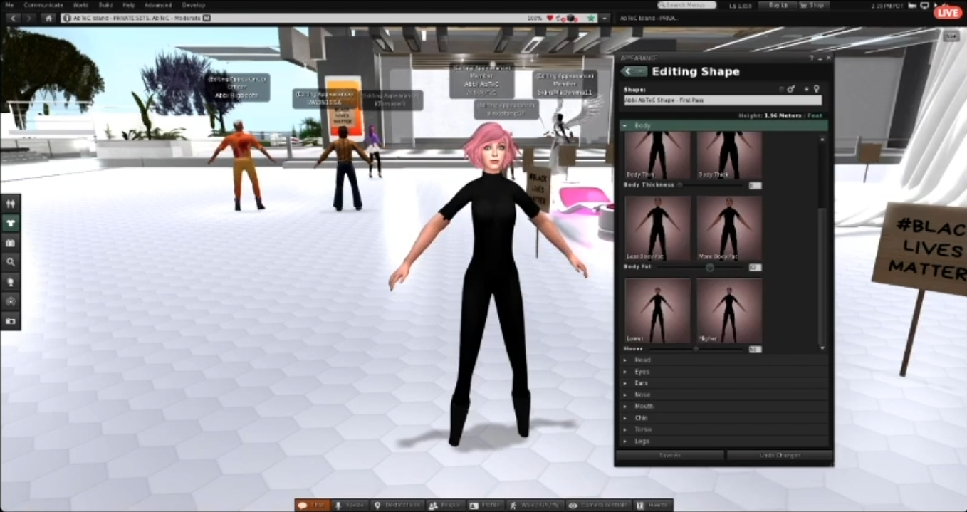Open the Destinations button in bottom toolbar

click(398, 505)
